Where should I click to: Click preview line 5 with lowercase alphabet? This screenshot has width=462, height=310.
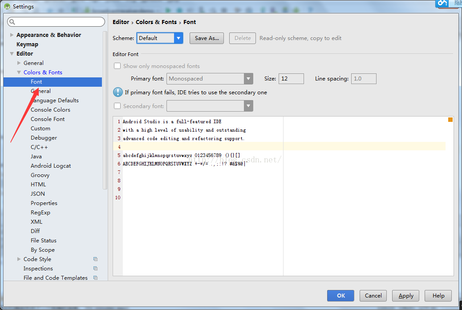point(182,155)
